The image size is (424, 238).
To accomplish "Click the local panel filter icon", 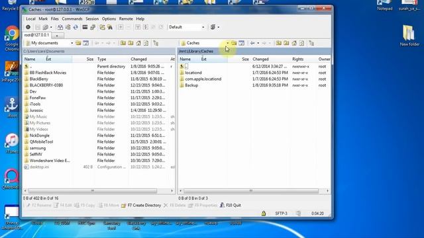I will pos(85,43).
